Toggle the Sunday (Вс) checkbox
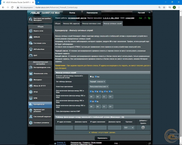 click(x=96, y=101)
